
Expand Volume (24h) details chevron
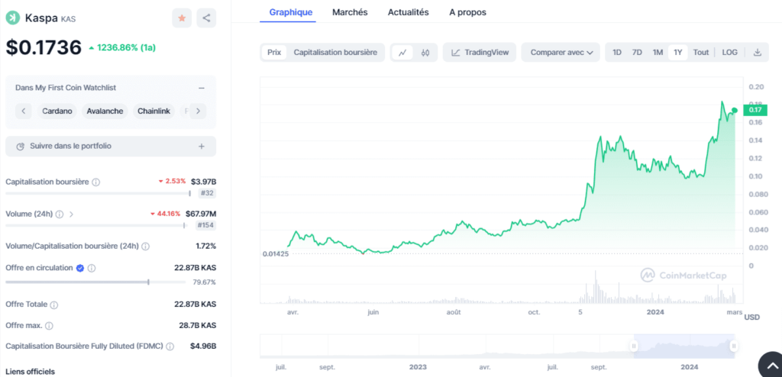[x=71, y=214]
